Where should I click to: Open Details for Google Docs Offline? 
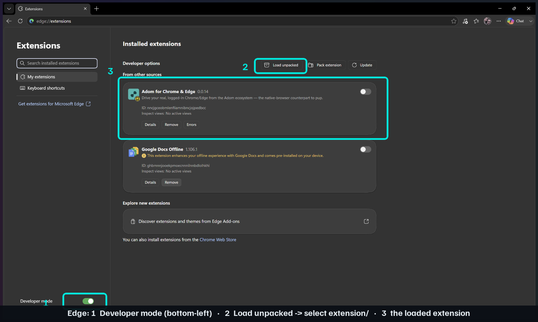[150, 182]
